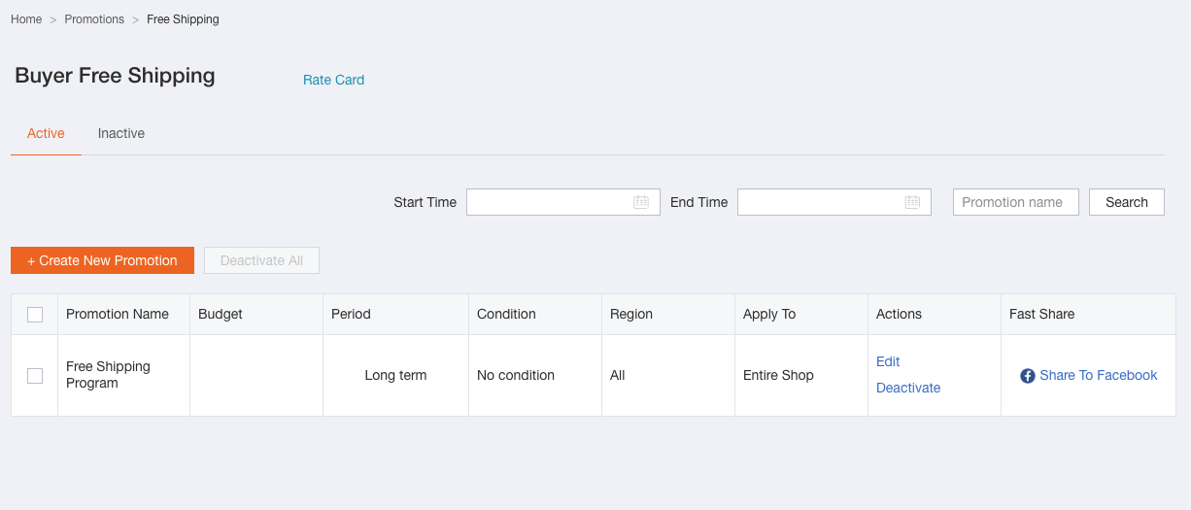Viewport: 1191px width, 510px height.
Task: Deactivate the Free Shipping Program promotion
Action: (908, 388)
